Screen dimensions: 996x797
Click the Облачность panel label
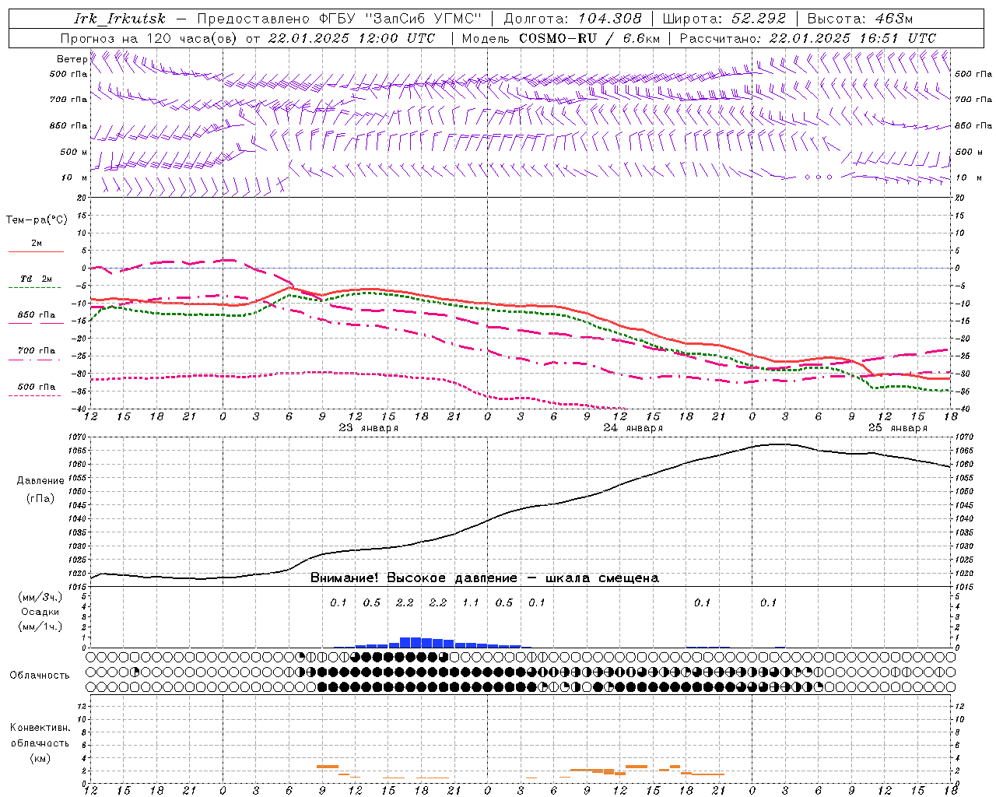tap(40, 675)
